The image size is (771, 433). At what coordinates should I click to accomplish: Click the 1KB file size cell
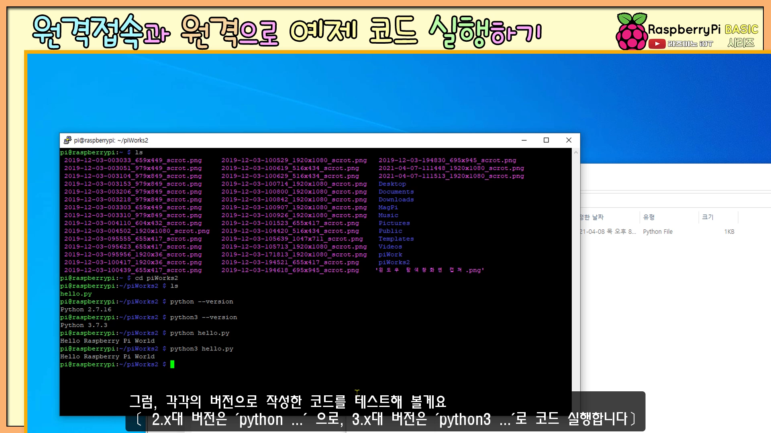click(x=729, y=232)
